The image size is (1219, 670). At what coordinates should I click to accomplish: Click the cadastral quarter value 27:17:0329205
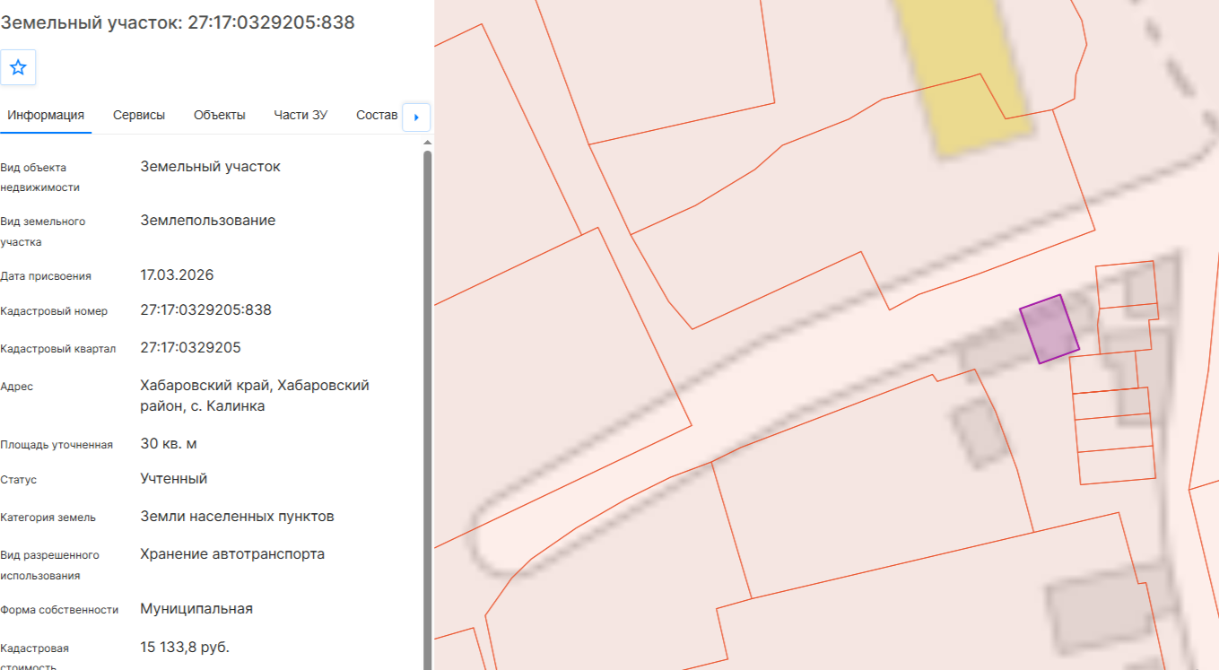pyautogui.click(x=191, y=348)
